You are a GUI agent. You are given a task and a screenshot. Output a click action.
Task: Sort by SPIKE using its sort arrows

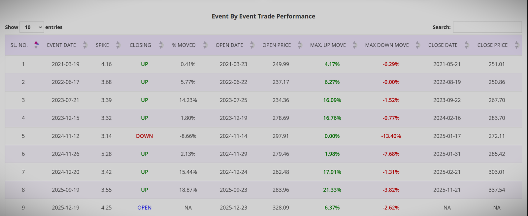pyautogui.click(x=118, y=45)
